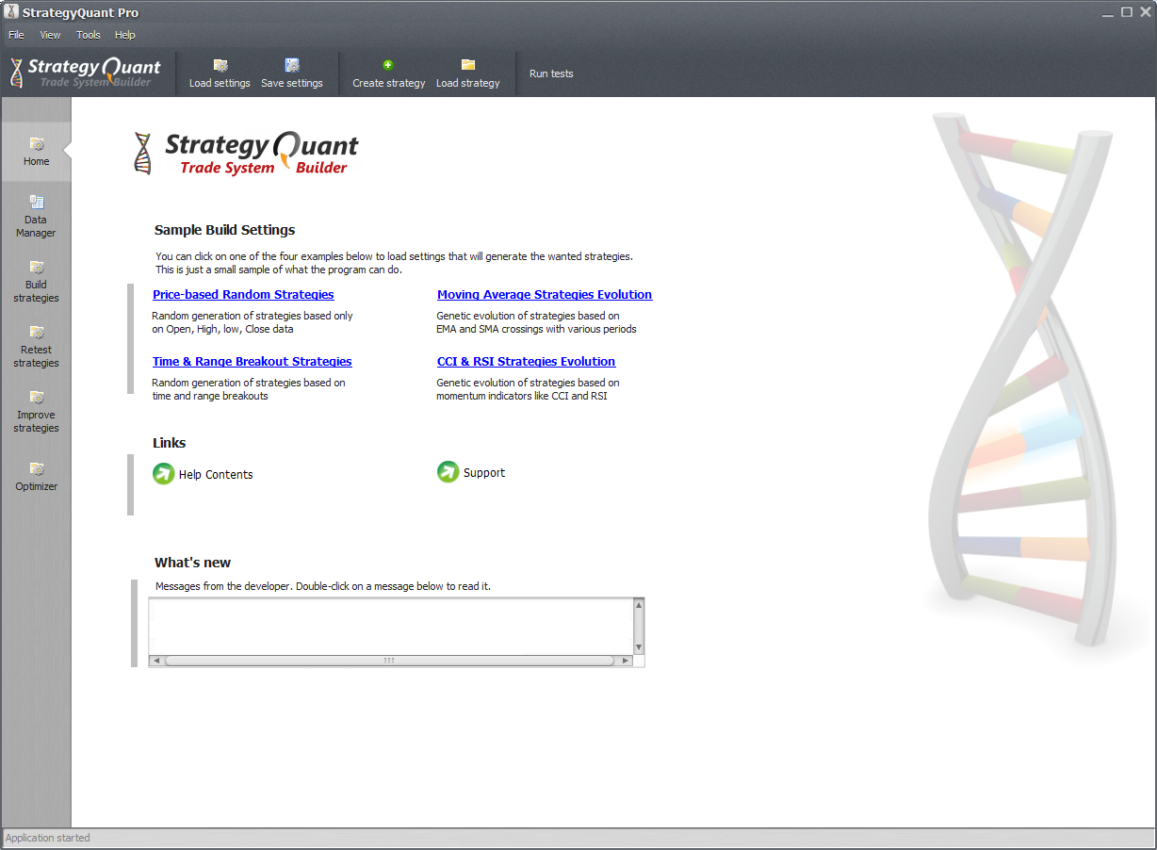The image size is (1157, 850).
Task: Click the messages list horizontal scrollbar
Action: (x=389, y=661)
